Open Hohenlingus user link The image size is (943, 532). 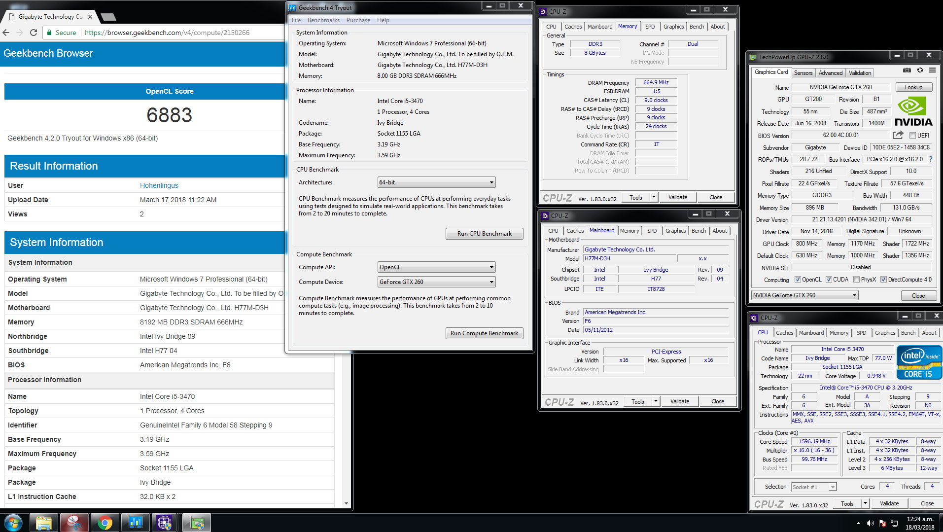159,185
